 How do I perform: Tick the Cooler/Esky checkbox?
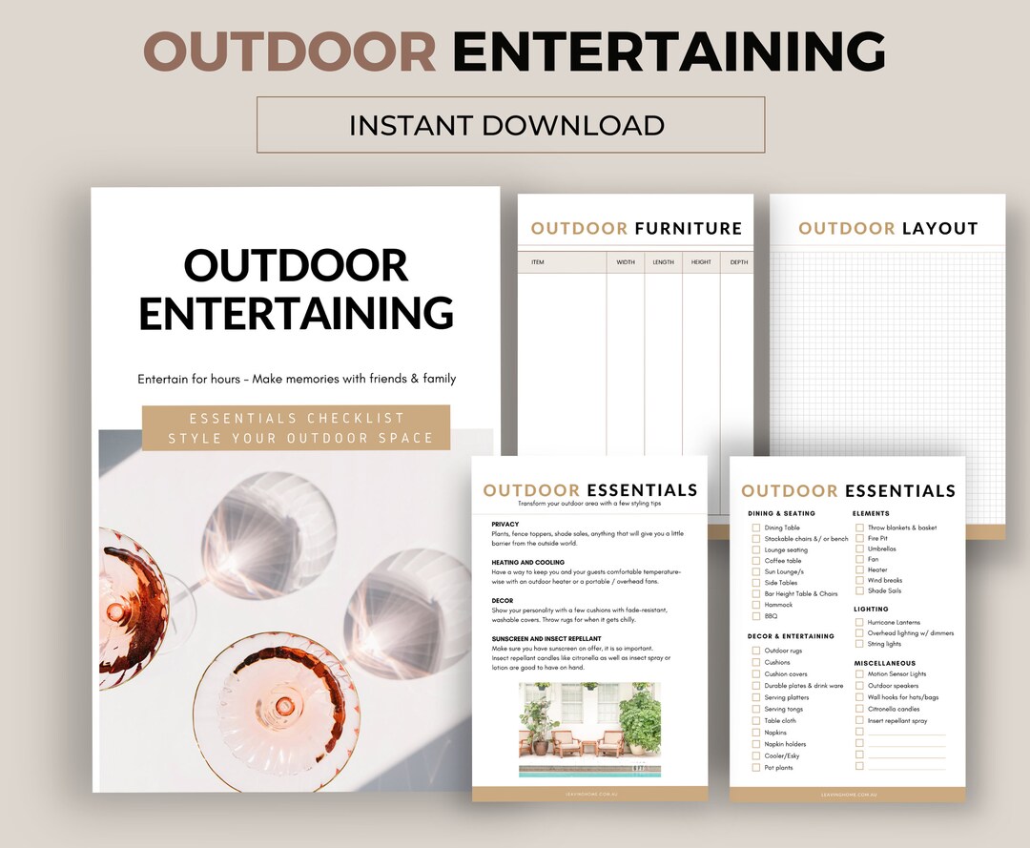(x=756, y=755)
